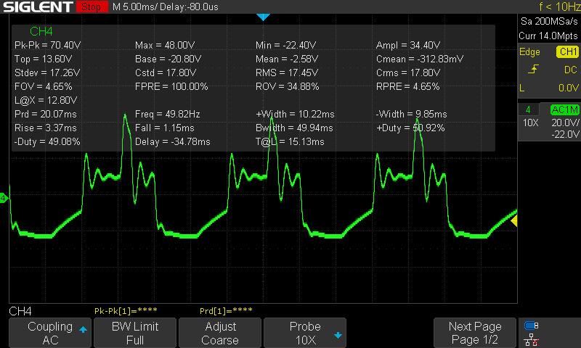Click the green AC1M channel 4 badge
Viewport: 581px width, 348px height.
click(x=565, y=109)
